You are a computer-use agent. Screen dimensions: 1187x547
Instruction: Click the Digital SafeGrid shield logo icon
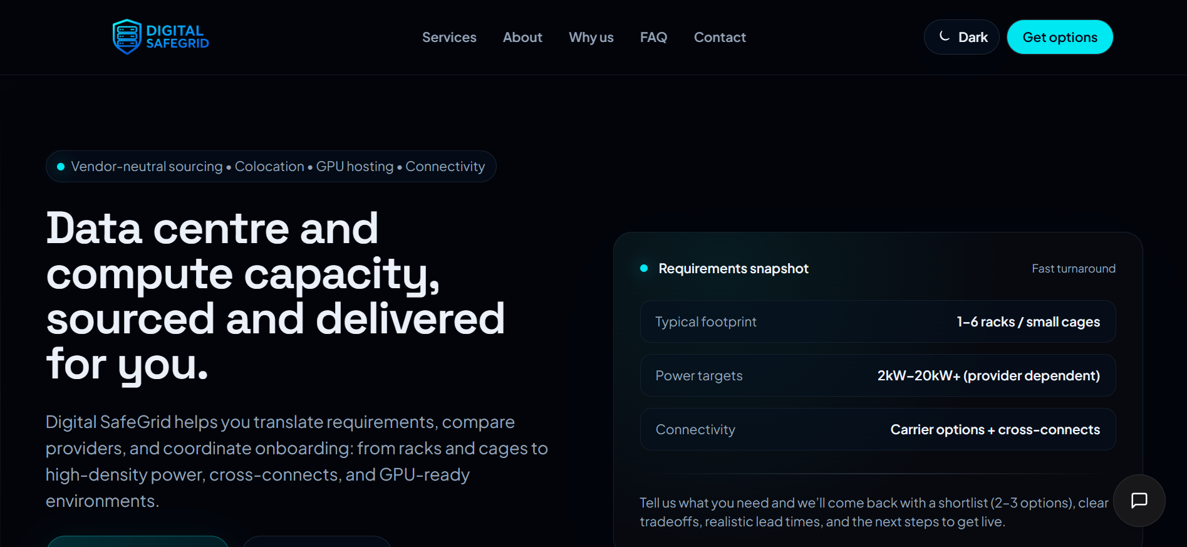tap(127, 37)
